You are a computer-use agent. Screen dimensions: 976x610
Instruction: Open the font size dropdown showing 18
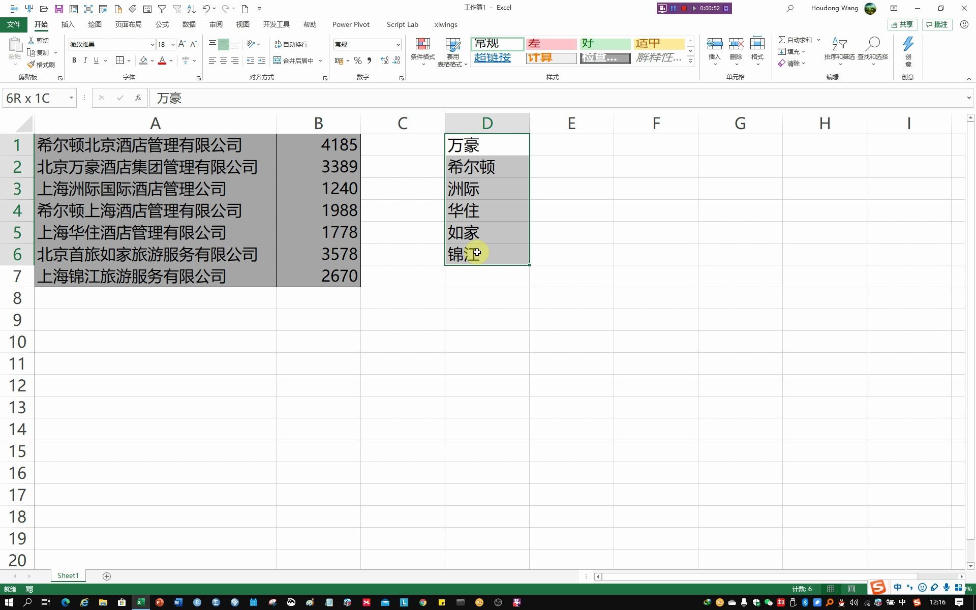[x=172, y=44]
